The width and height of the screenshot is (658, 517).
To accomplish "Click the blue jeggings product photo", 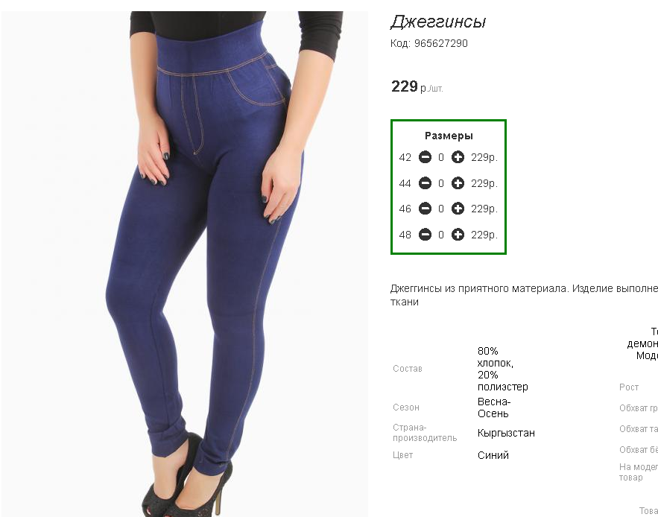I will tap(185, 264).
